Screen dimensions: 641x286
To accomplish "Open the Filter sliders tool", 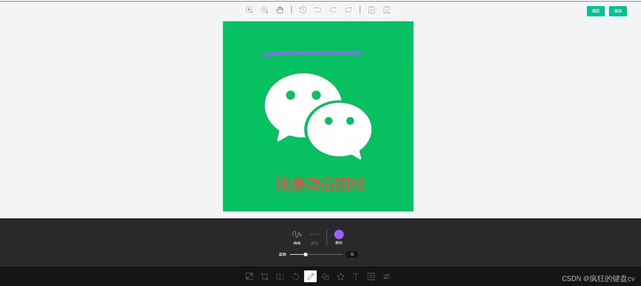I will point(386,276).
